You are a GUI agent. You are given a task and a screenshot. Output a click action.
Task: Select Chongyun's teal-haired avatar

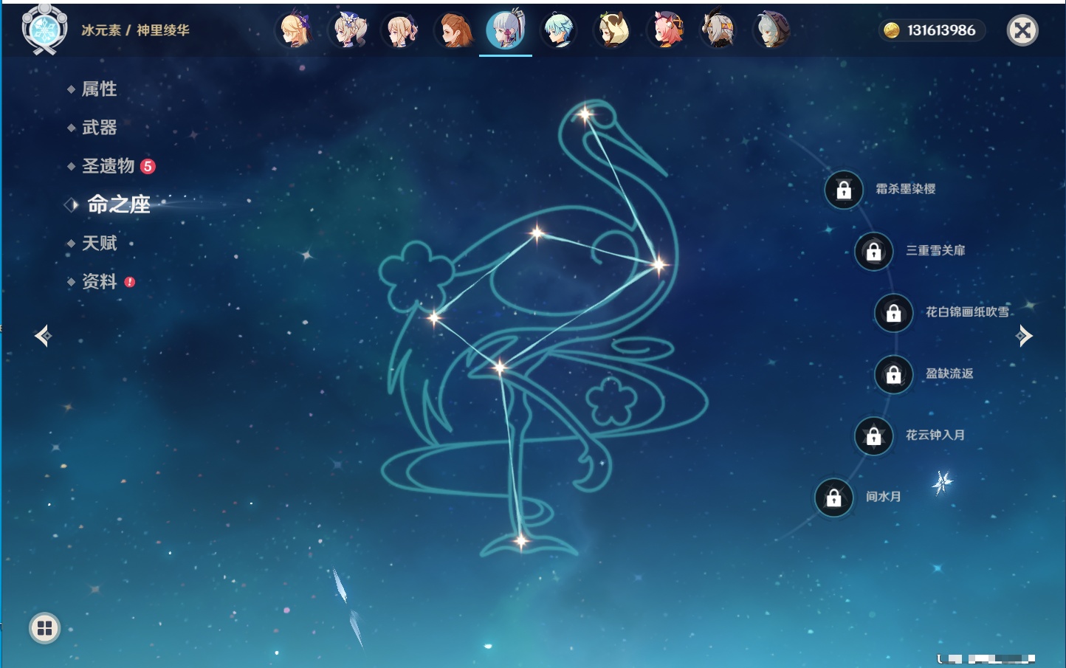tap(559, 30)
